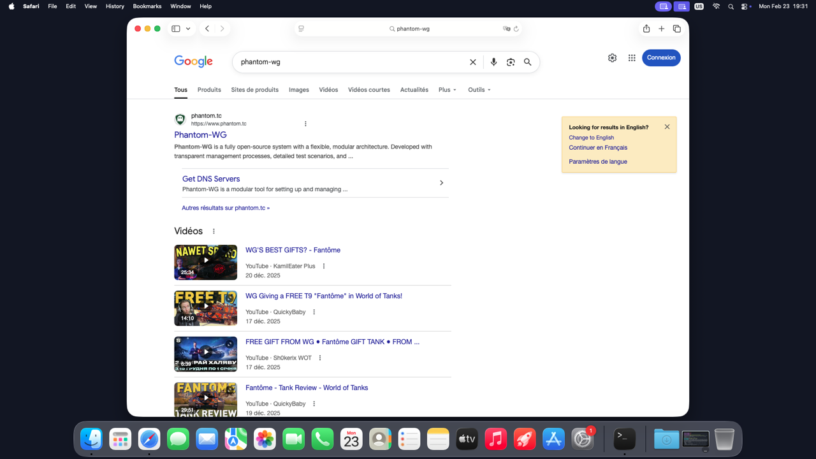Click the Safari share icon
Screen dimensions: 816x459
(x=646, y=29)
